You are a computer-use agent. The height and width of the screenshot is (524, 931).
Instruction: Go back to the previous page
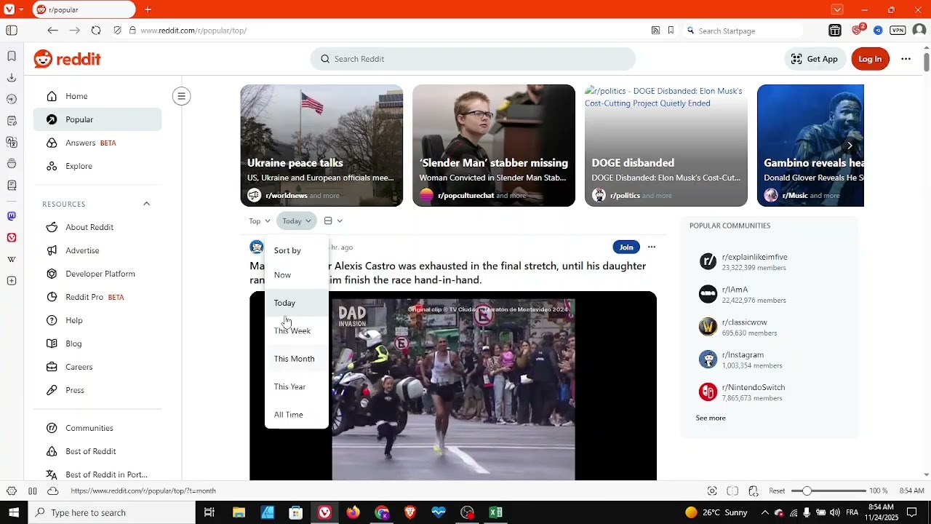52,31
